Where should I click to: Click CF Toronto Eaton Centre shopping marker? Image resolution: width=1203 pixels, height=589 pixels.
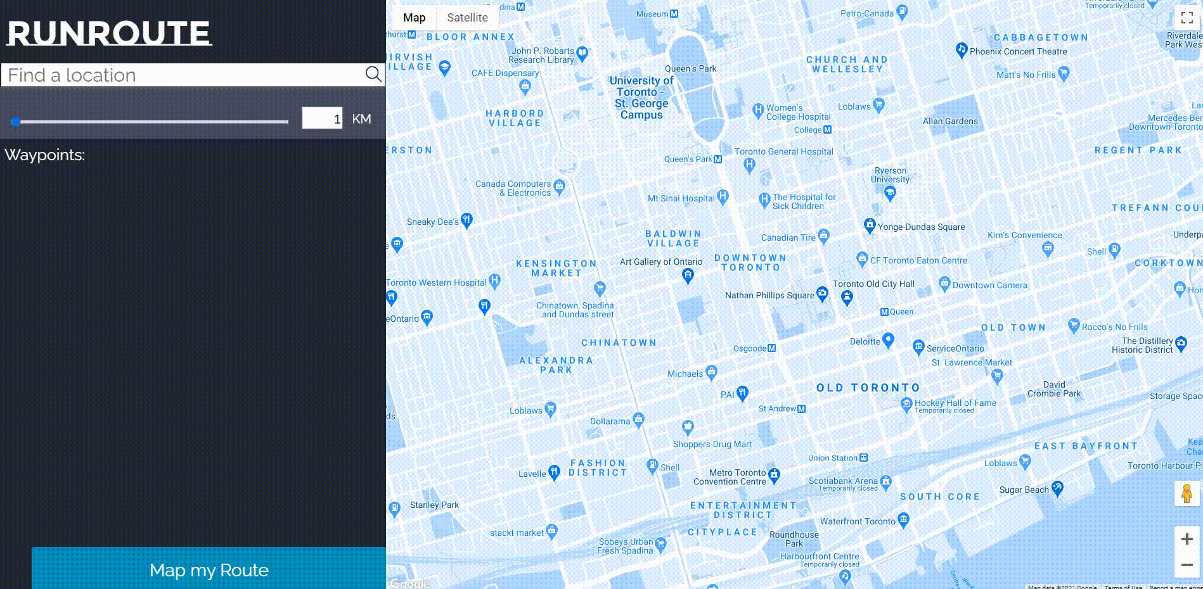click(861, 258)
